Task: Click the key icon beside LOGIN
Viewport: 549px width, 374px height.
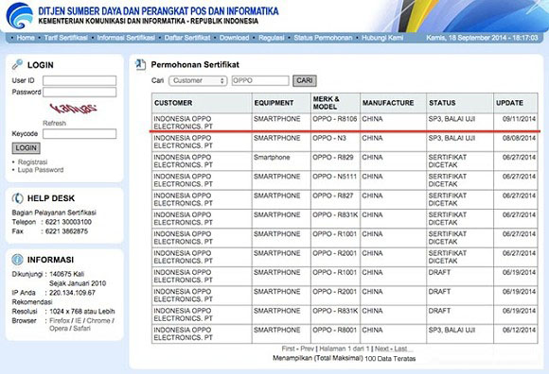Action: (17, 64)
